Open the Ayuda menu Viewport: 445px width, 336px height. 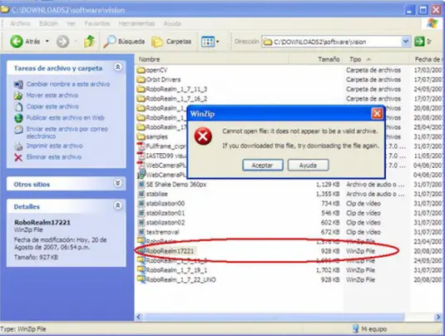(x=172, y=23)
